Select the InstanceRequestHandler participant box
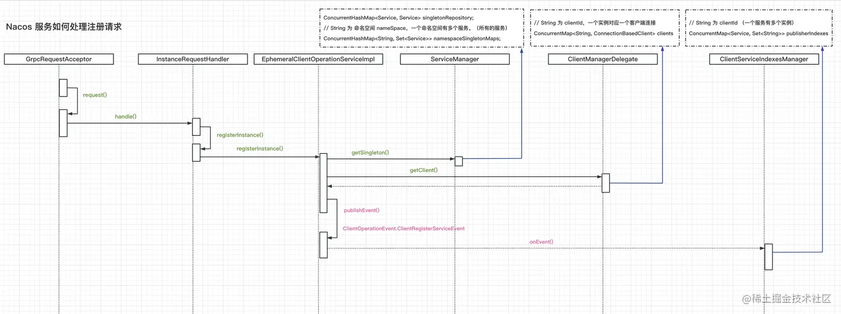This screenshot has height=314, width=841. click(x=192, y=59)
